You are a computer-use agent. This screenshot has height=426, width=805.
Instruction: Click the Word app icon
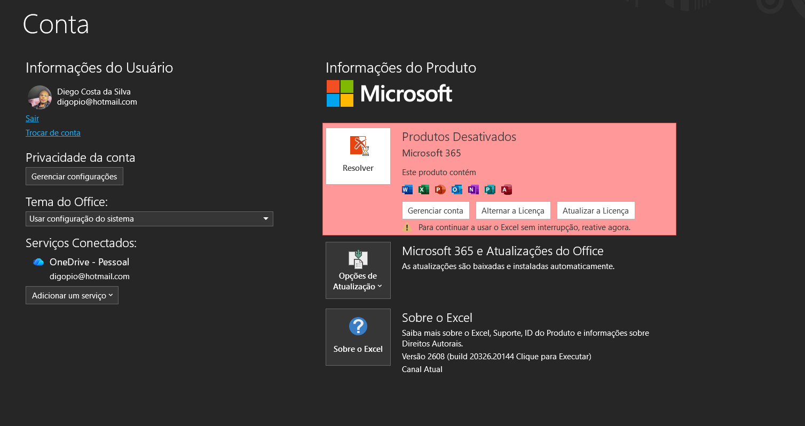[x=407, y=190]
